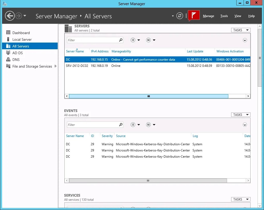This screenshot has width=264, height=210.
Task: Open the Events TASKS dropdown
Action: click(x=240, y=115)
